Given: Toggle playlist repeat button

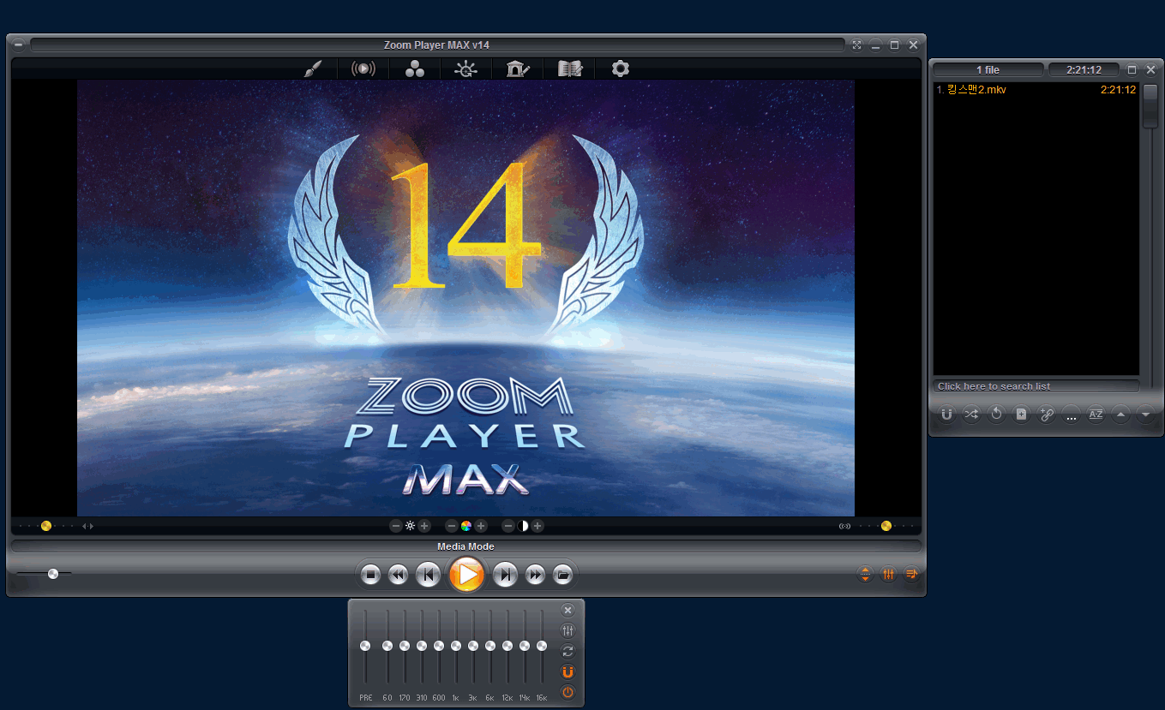Looking at the screenshot, I should (x=996, y=415).
